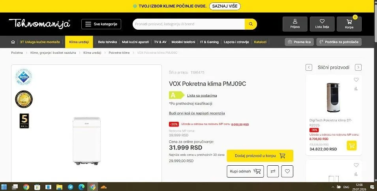This screenshot has height=191, width=377.
Task: Open IT & Gaming menu
Action: (x=209, y=42)
